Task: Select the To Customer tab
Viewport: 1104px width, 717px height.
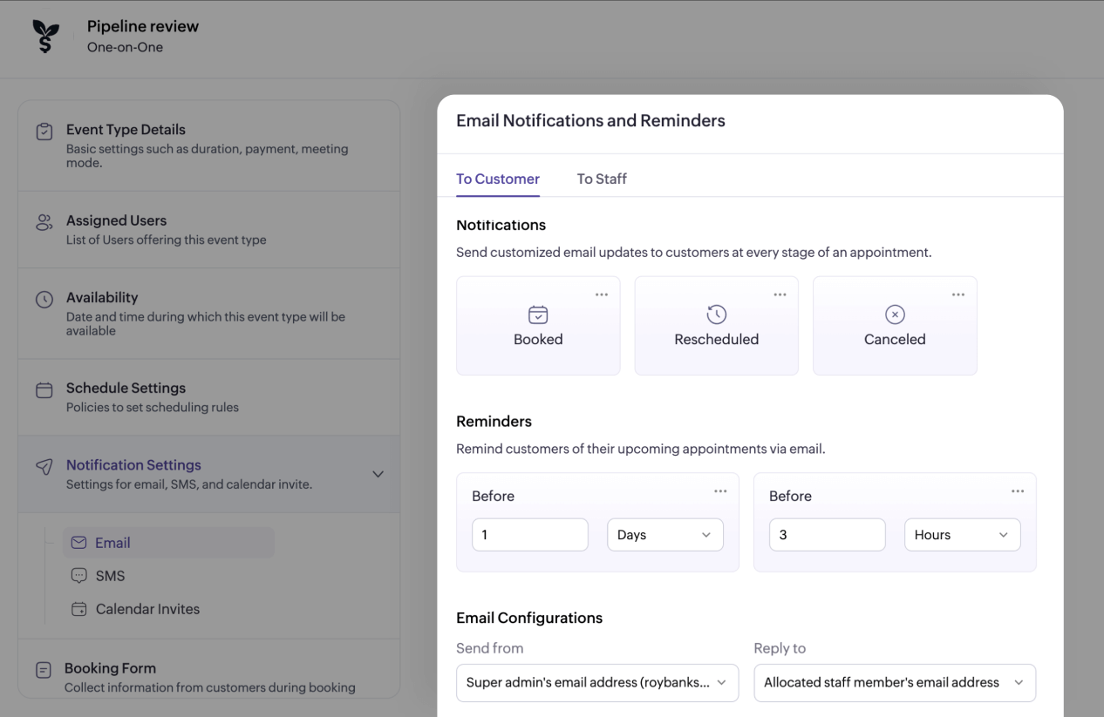Action: (497, 179)
